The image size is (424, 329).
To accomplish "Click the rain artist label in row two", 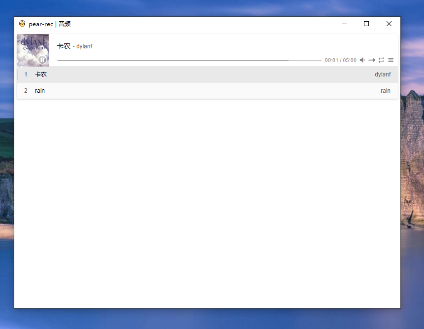I will [x=385, y=91].
